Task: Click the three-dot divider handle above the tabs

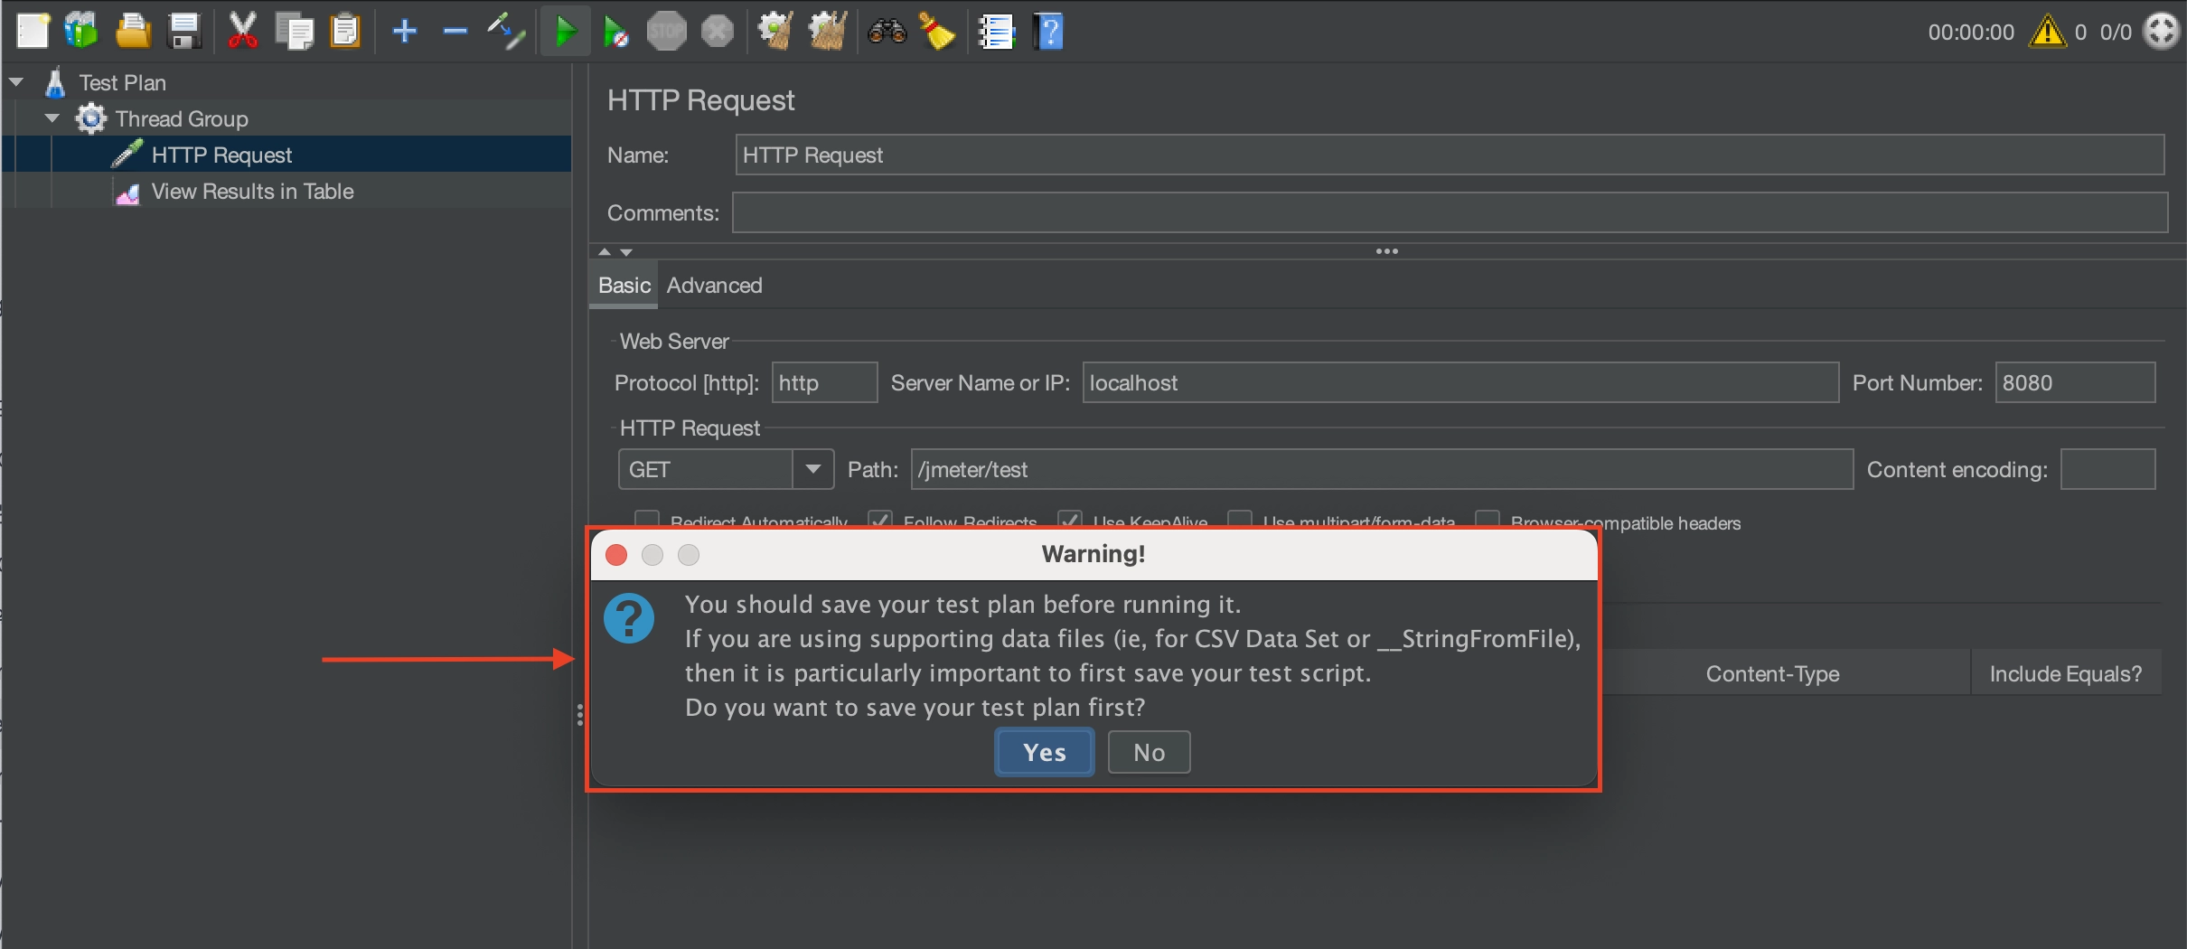Action: click(1387, 251)
